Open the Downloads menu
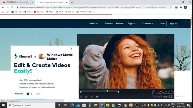Viewport: 193px width, 108px height. click(148, 23)
